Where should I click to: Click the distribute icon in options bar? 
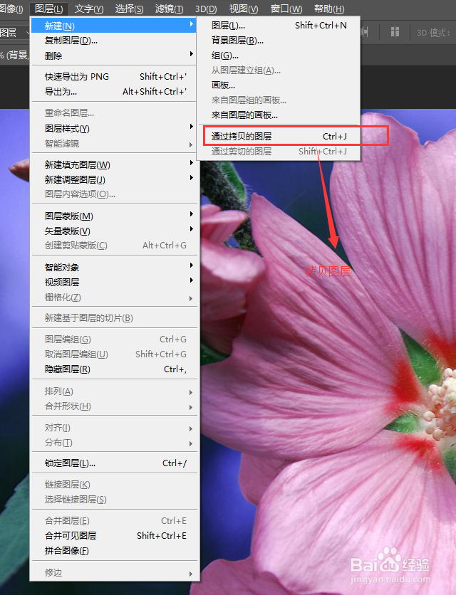(395, 32)
